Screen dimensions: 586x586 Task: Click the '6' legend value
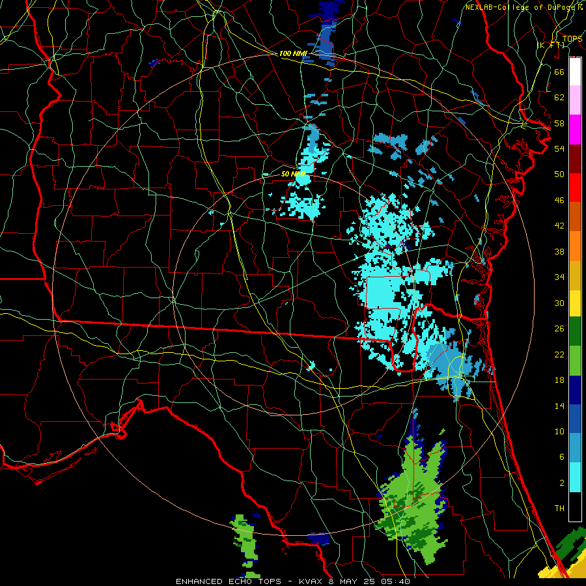coord(561,456)
